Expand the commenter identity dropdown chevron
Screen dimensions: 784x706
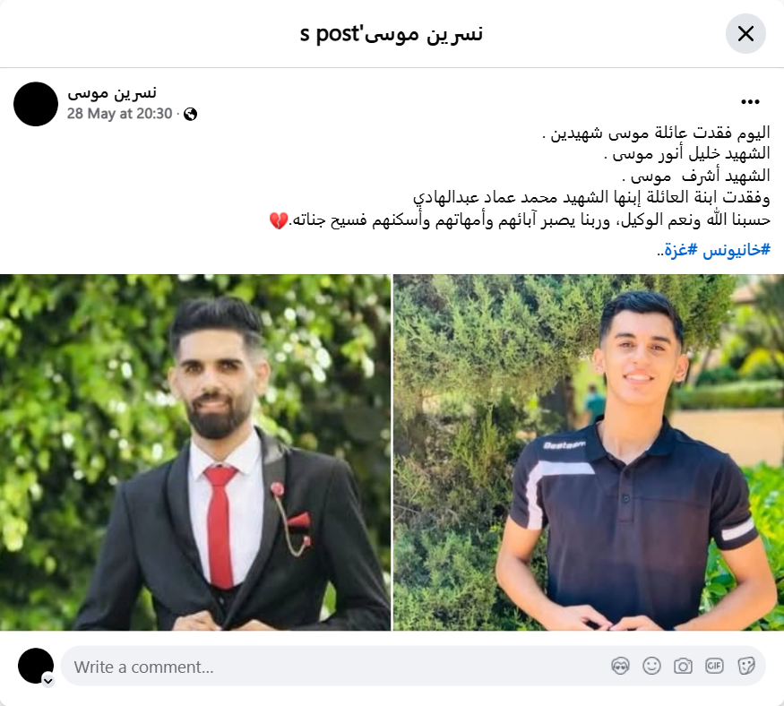[x=48, y=681]
